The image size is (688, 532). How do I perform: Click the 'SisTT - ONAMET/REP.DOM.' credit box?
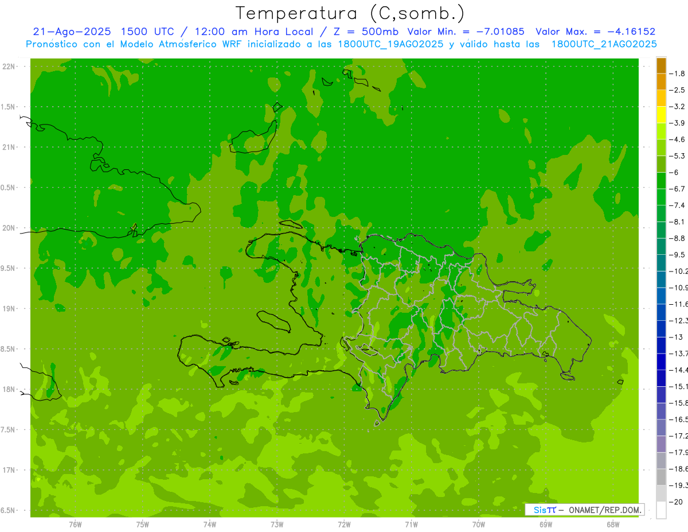(x=585, y=510)
